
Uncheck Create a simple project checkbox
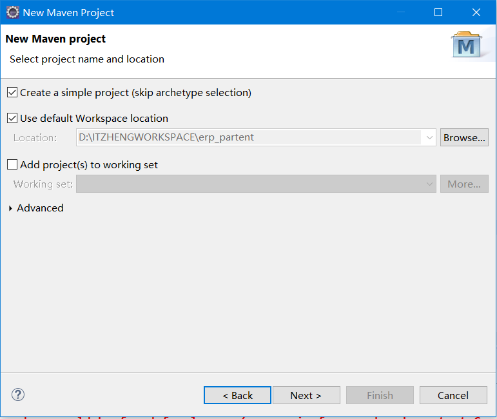tap(12, 93)
